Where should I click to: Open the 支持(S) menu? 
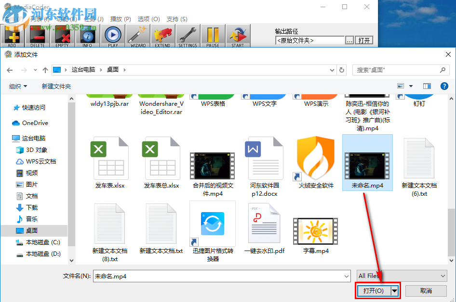coord(177,19)
